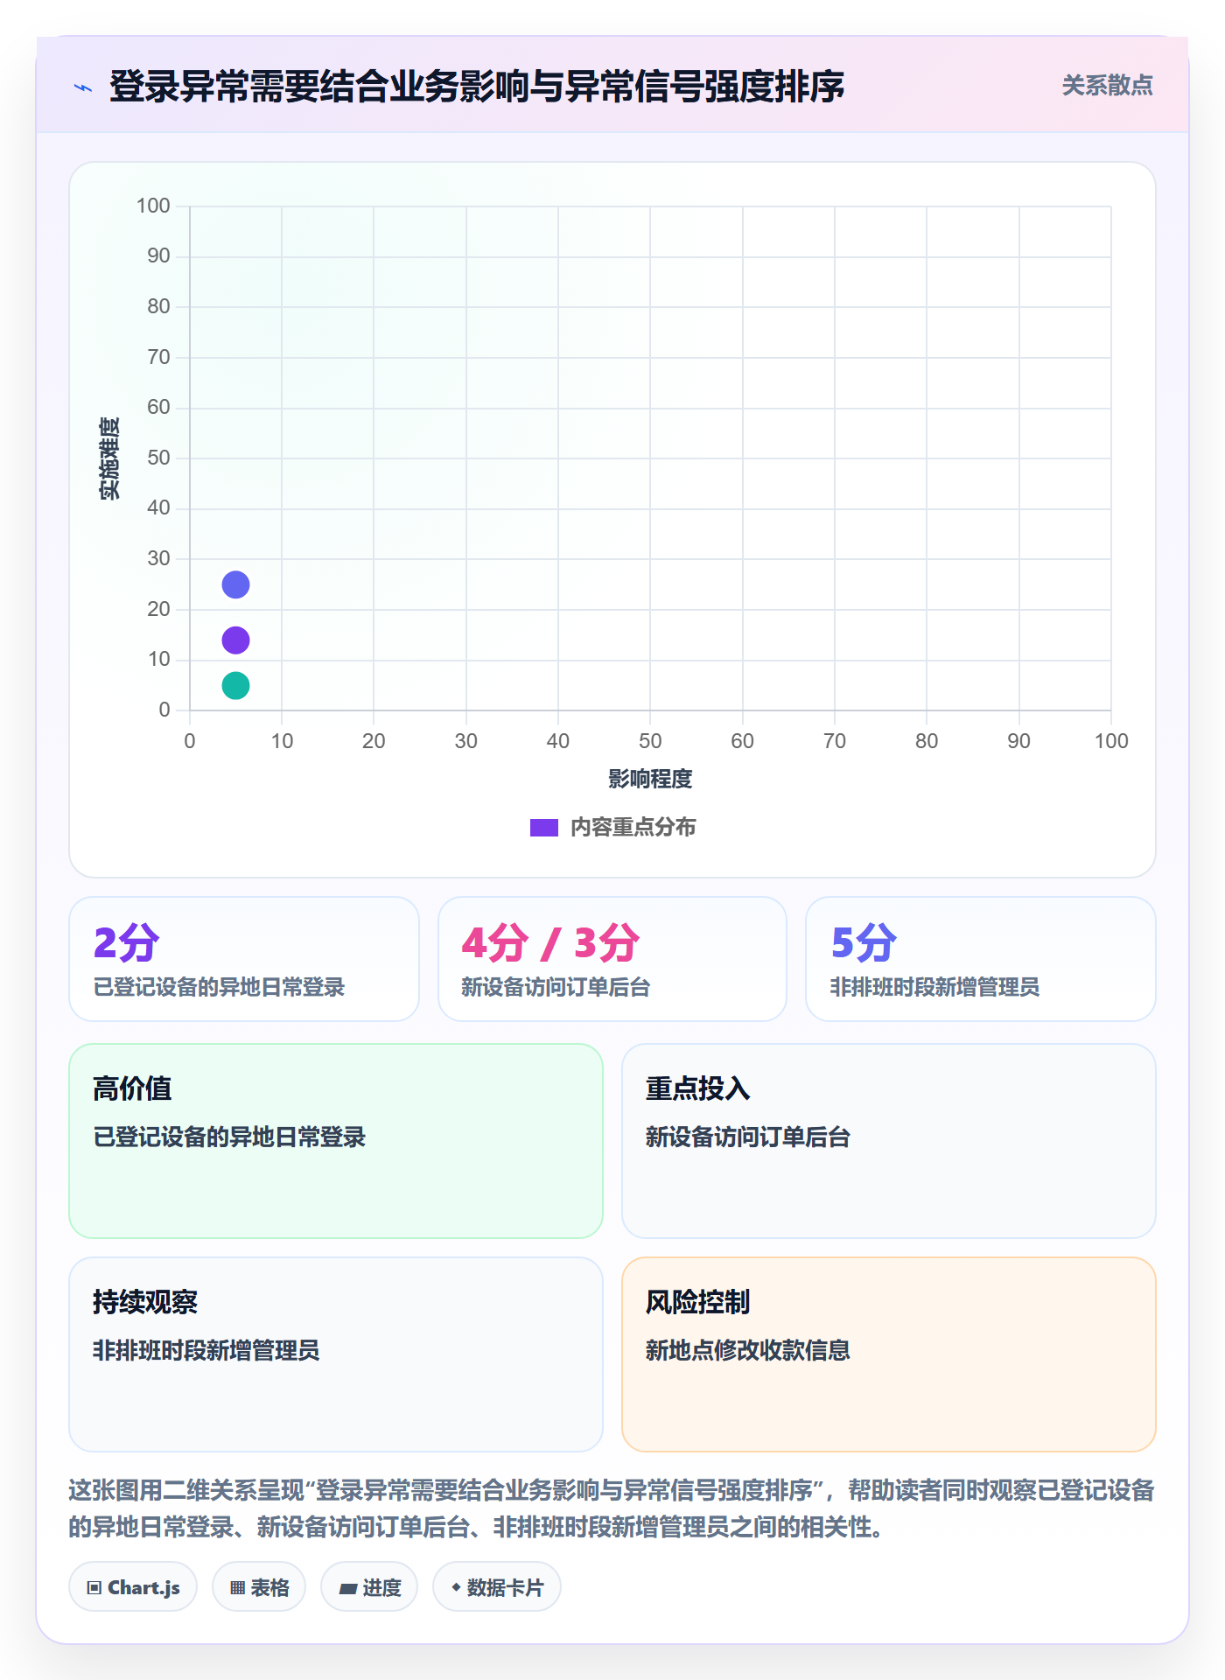This screenshot has height=1680, width=1225.
Task: Select the 进度 tag
Action: pyautogui.click(x=369, y=1587)
